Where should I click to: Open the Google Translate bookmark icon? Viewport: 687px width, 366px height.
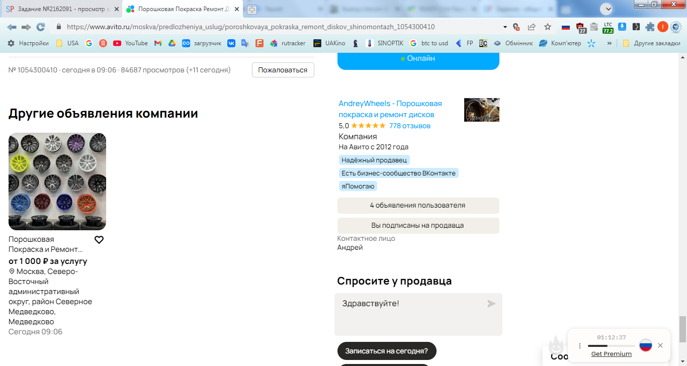tap(245, 43)
